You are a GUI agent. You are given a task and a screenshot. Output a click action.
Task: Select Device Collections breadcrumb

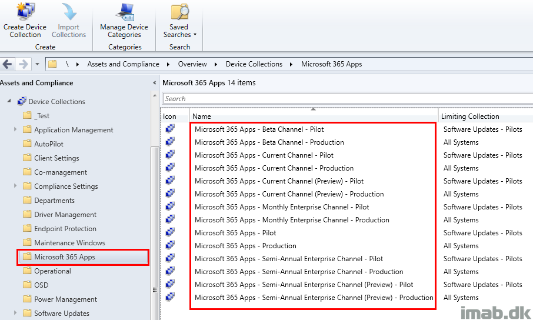[x=254, y=64]
